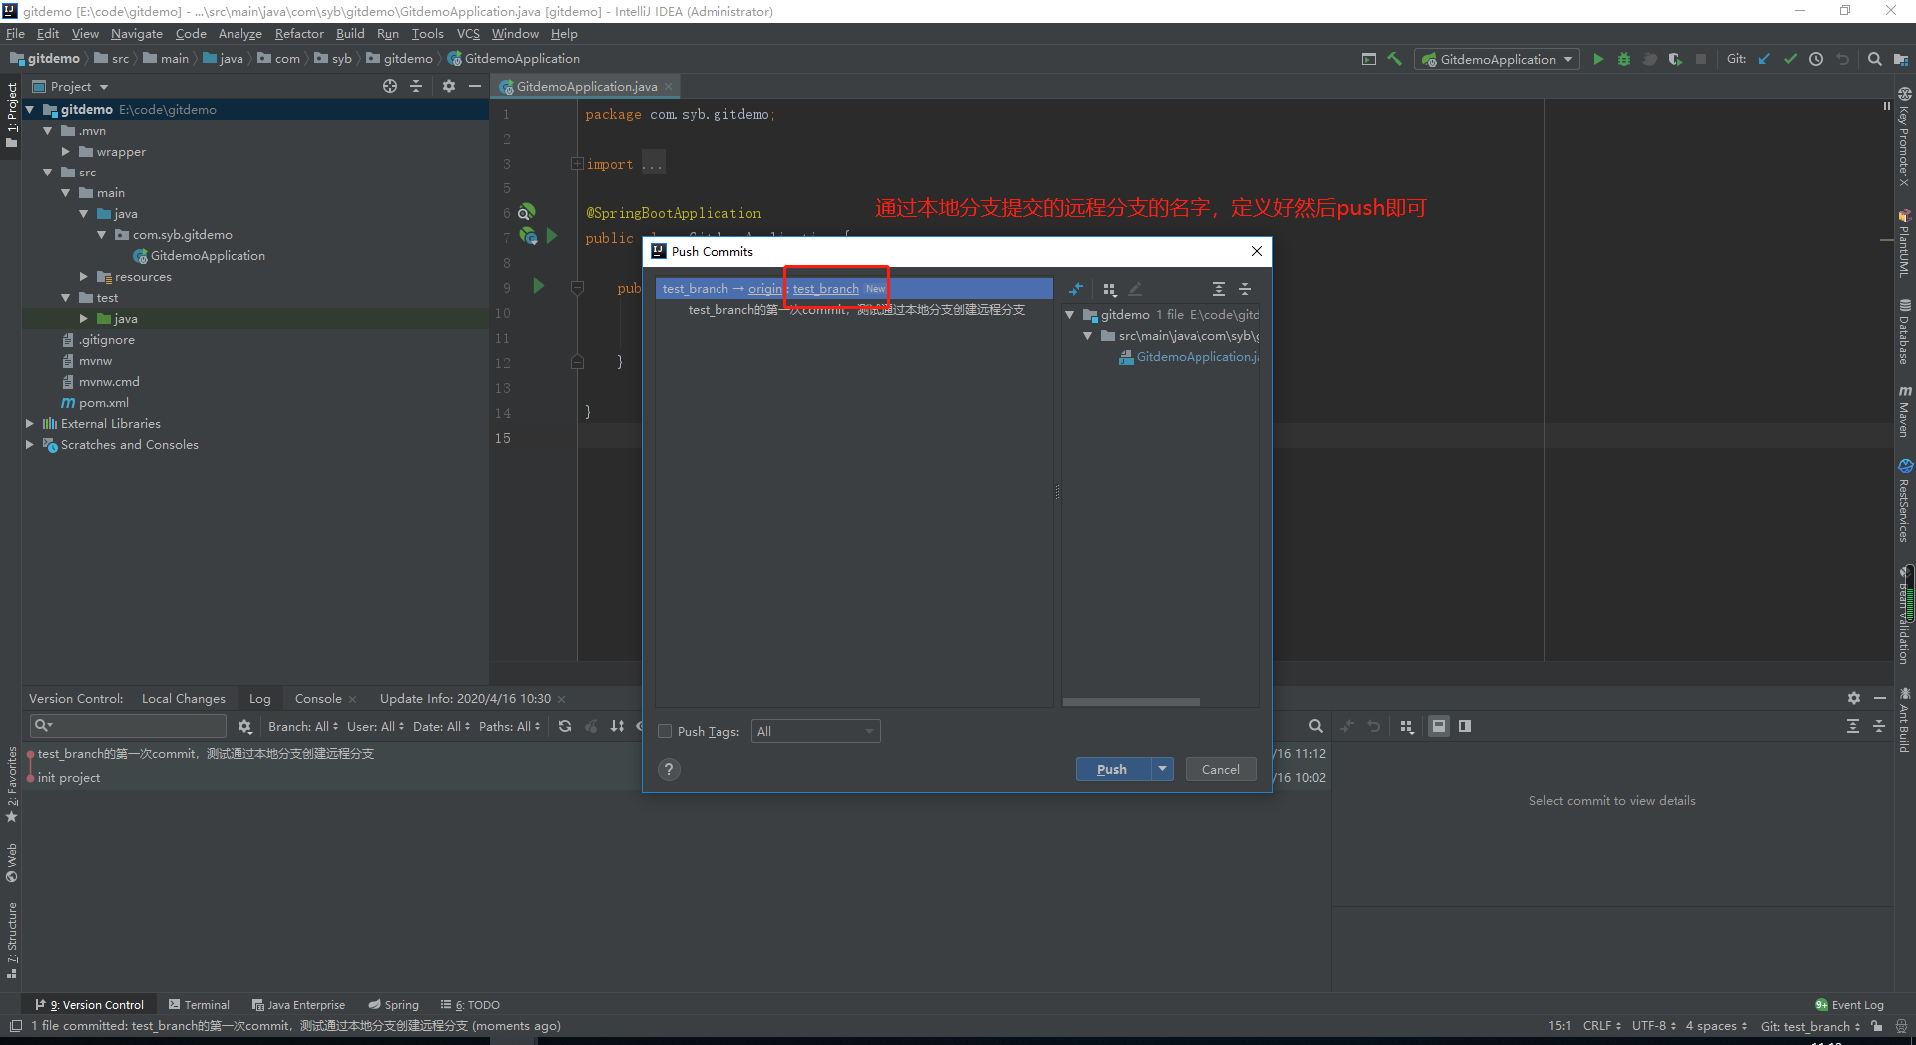Select GitdemoApplication.java in Push dialog file tree
The image size is (1916, 1045).
pos(1189,357)
